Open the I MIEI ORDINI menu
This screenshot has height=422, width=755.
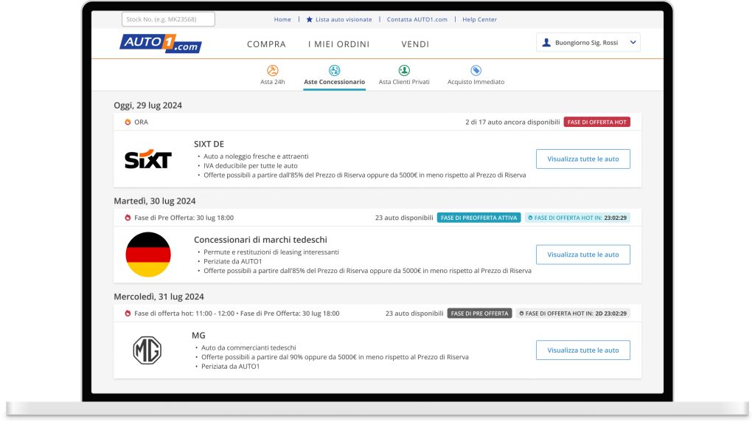pyautogui.click(x=339, y=44)
